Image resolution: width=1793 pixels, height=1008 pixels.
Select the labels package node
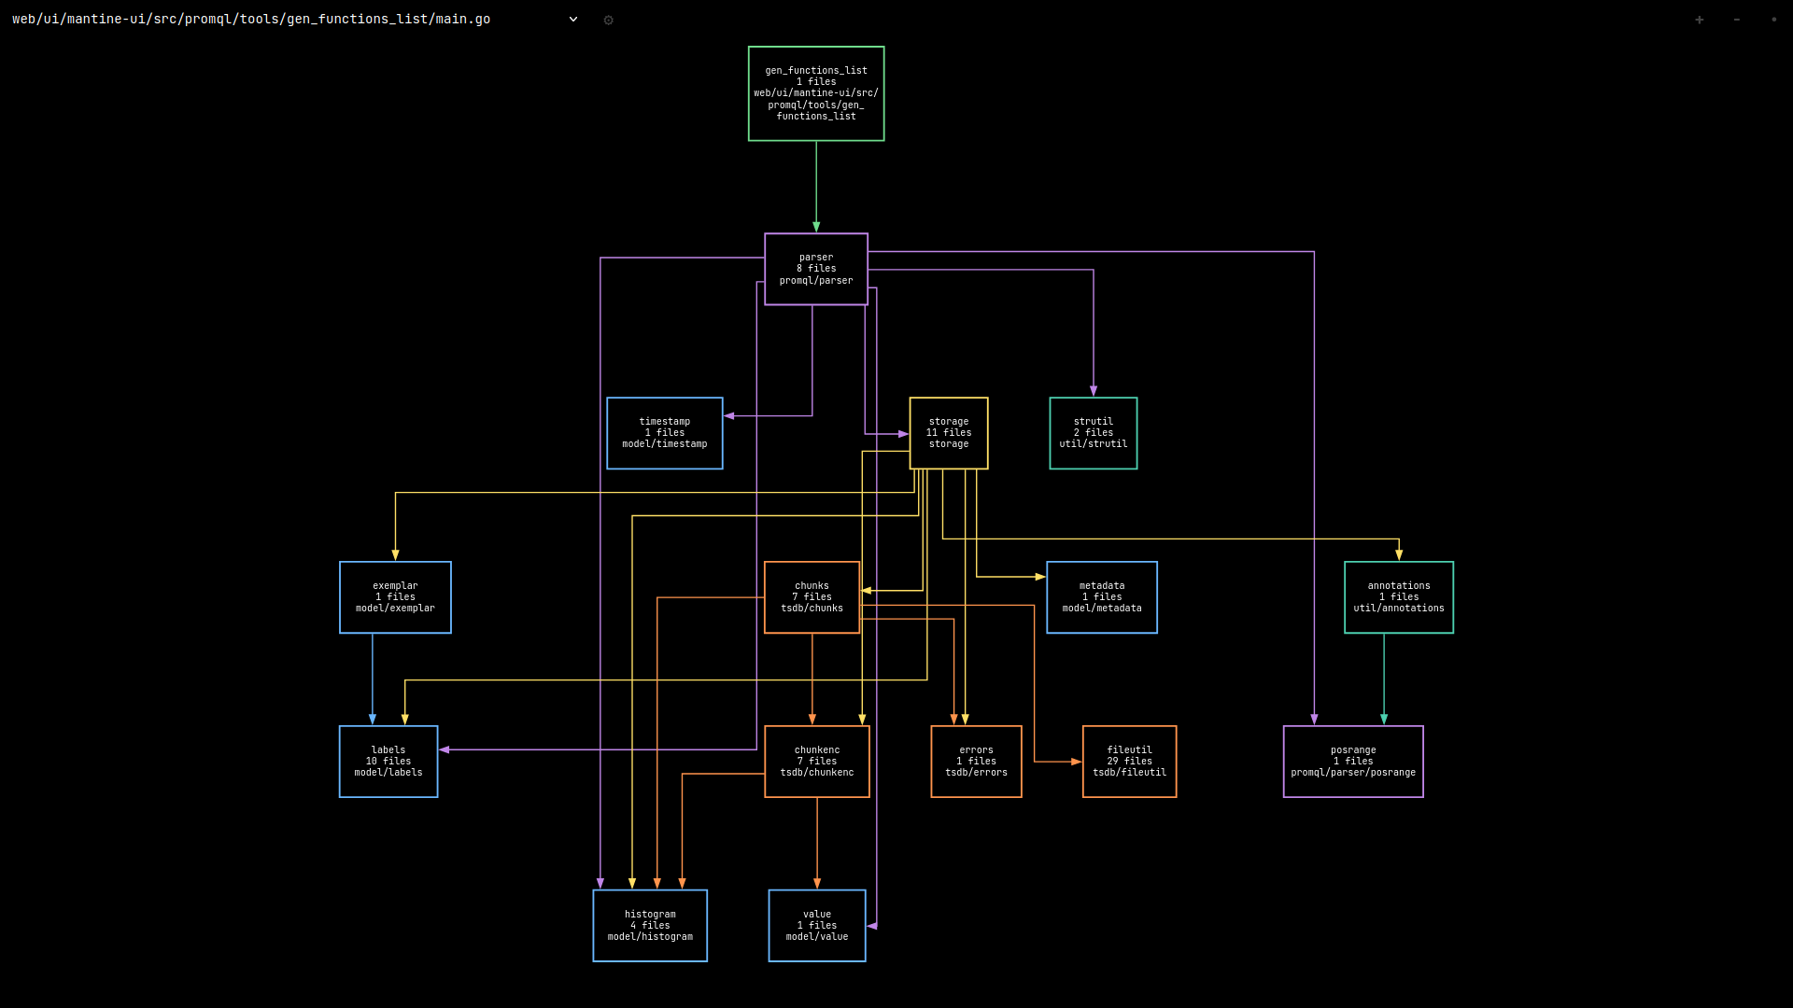point(388,762)
